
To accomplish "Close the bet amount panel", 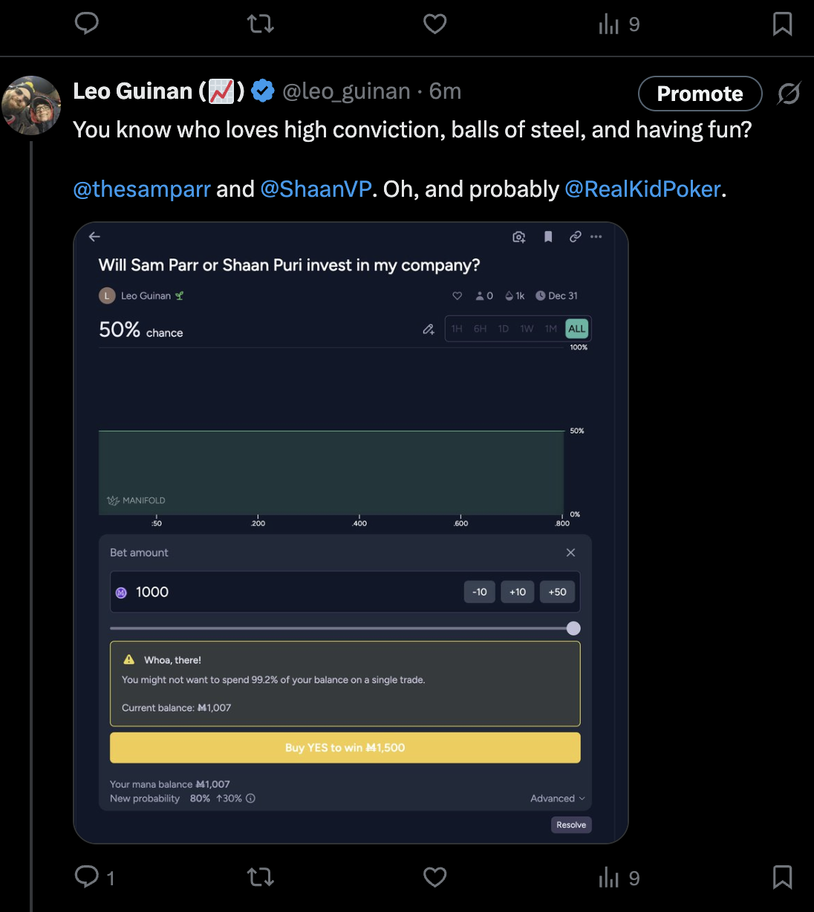I will pyautogui.click(x=570, y=553).
